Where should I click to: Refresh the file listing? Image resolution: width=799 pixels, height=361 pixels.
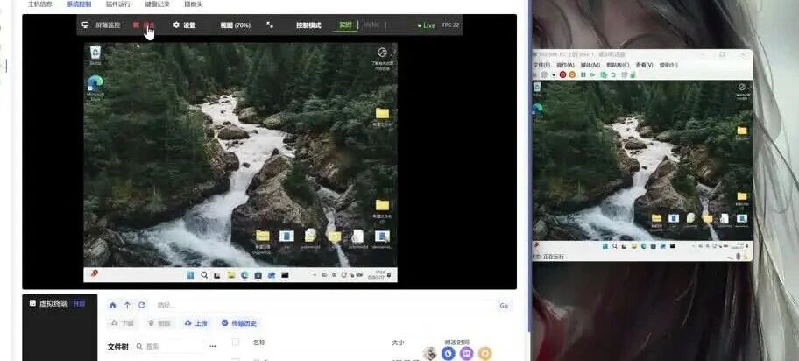[x=142, y=305]
